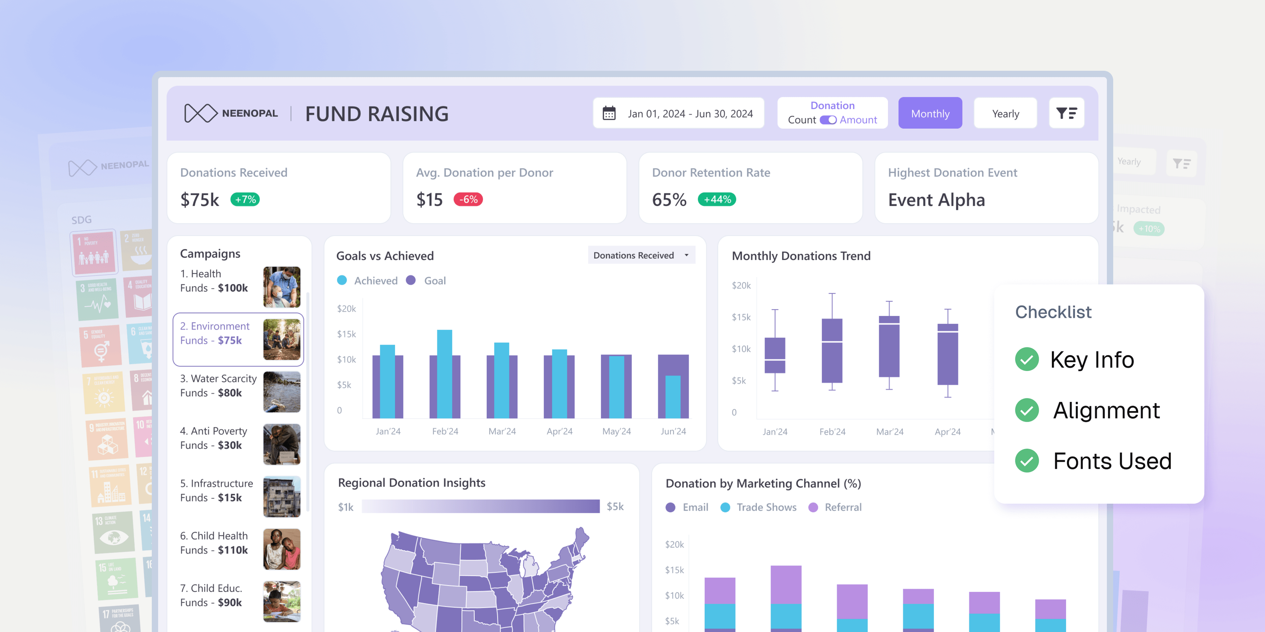Click the Fonts Used green checkmark

1027,461
